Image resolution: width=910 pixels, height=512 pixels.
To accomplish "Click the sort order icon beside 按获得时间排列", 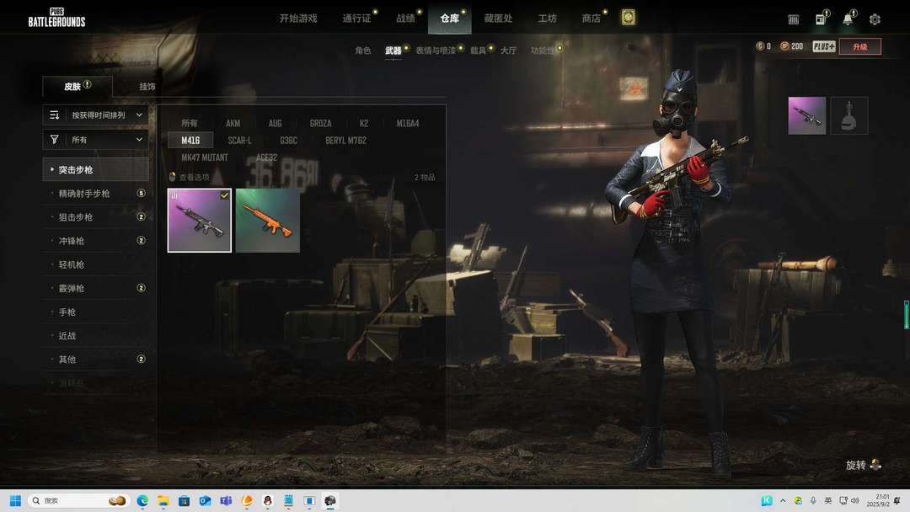I will (x=55, y=115).
